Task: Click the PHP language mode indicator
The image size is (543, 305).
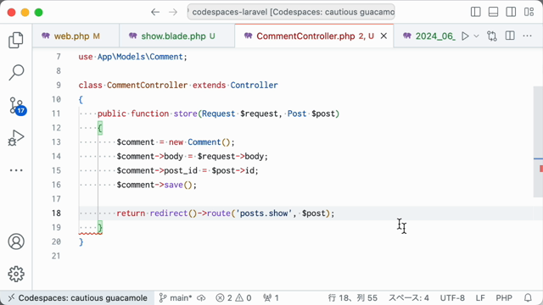Action: pos(504,297)
